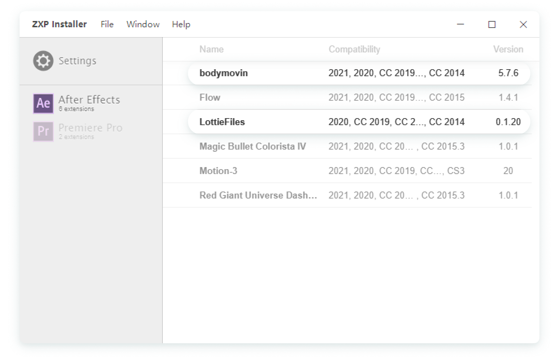Pick the Red Giant Universe Dash extension
This screenshot has width=559, height=360.
coord(258,195)
